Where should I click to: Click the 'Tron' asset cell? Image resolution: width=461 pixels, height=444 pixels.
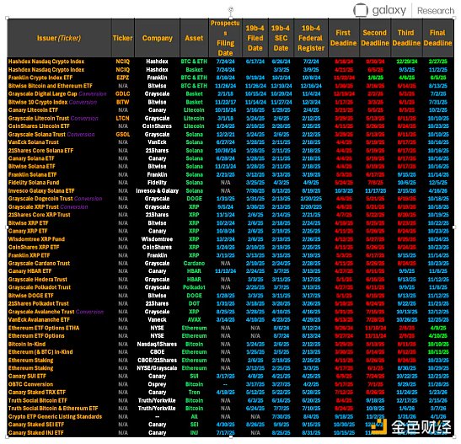tap(194, 393)
